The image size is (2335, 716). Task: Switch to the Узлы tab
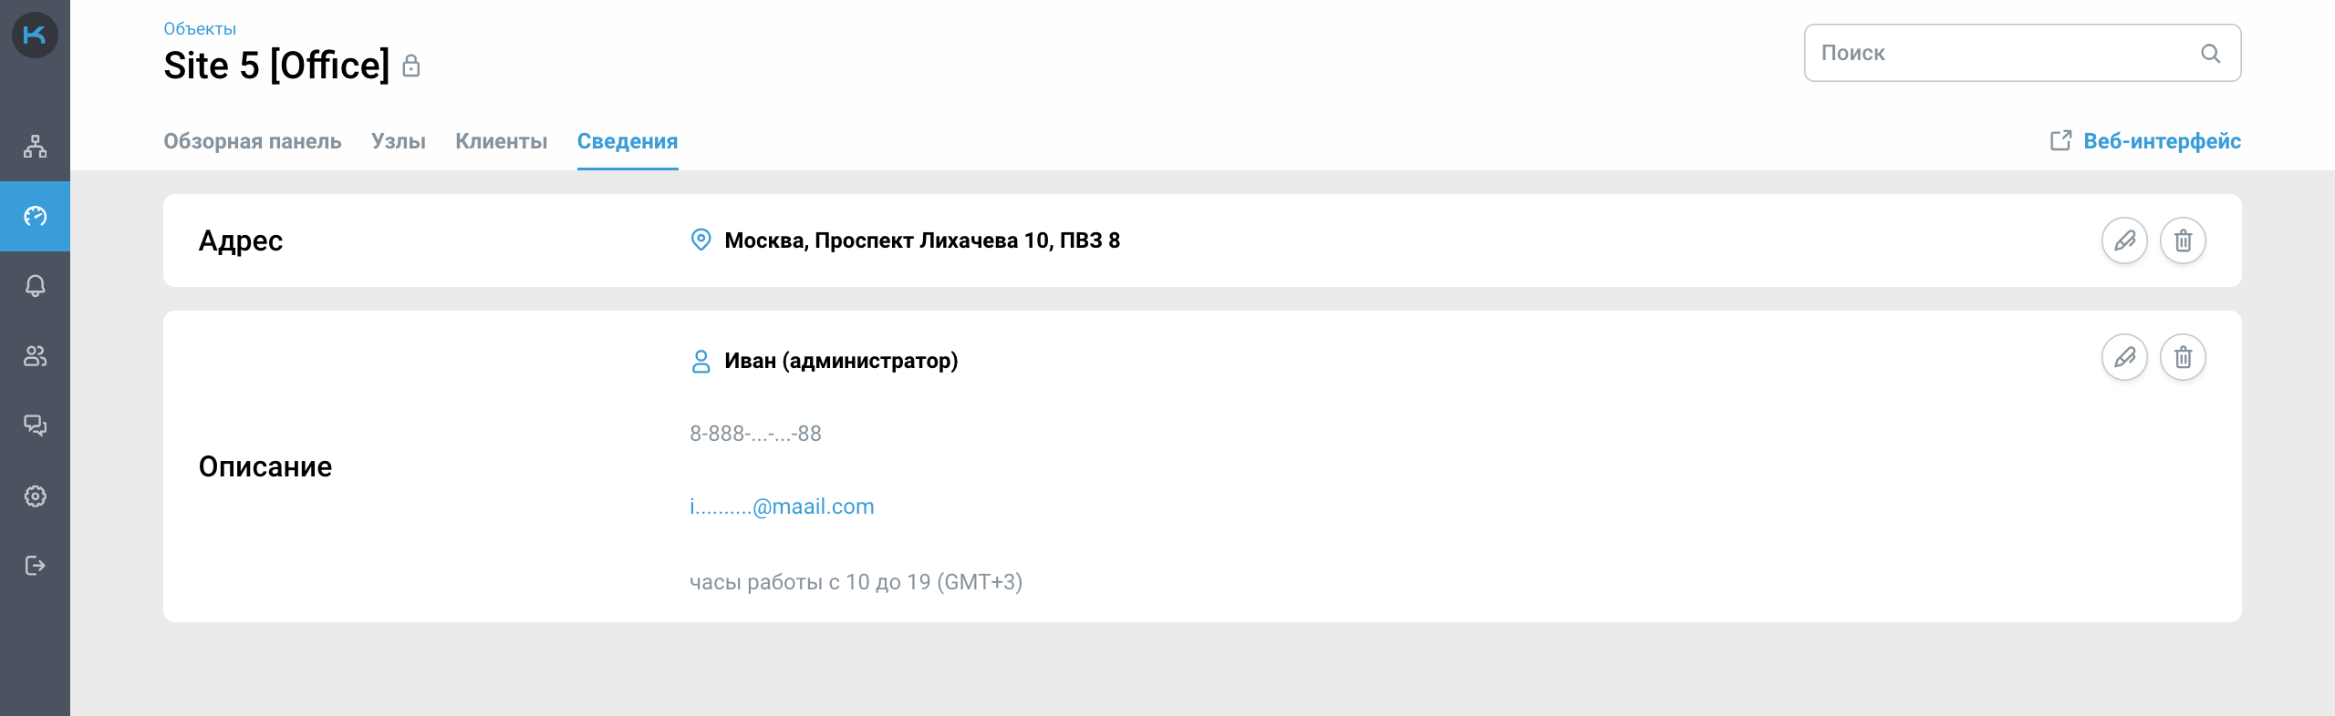[x=398, y=141]
